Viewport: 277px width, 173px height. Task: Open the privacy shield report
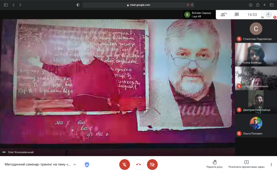(x=78, y=5)
